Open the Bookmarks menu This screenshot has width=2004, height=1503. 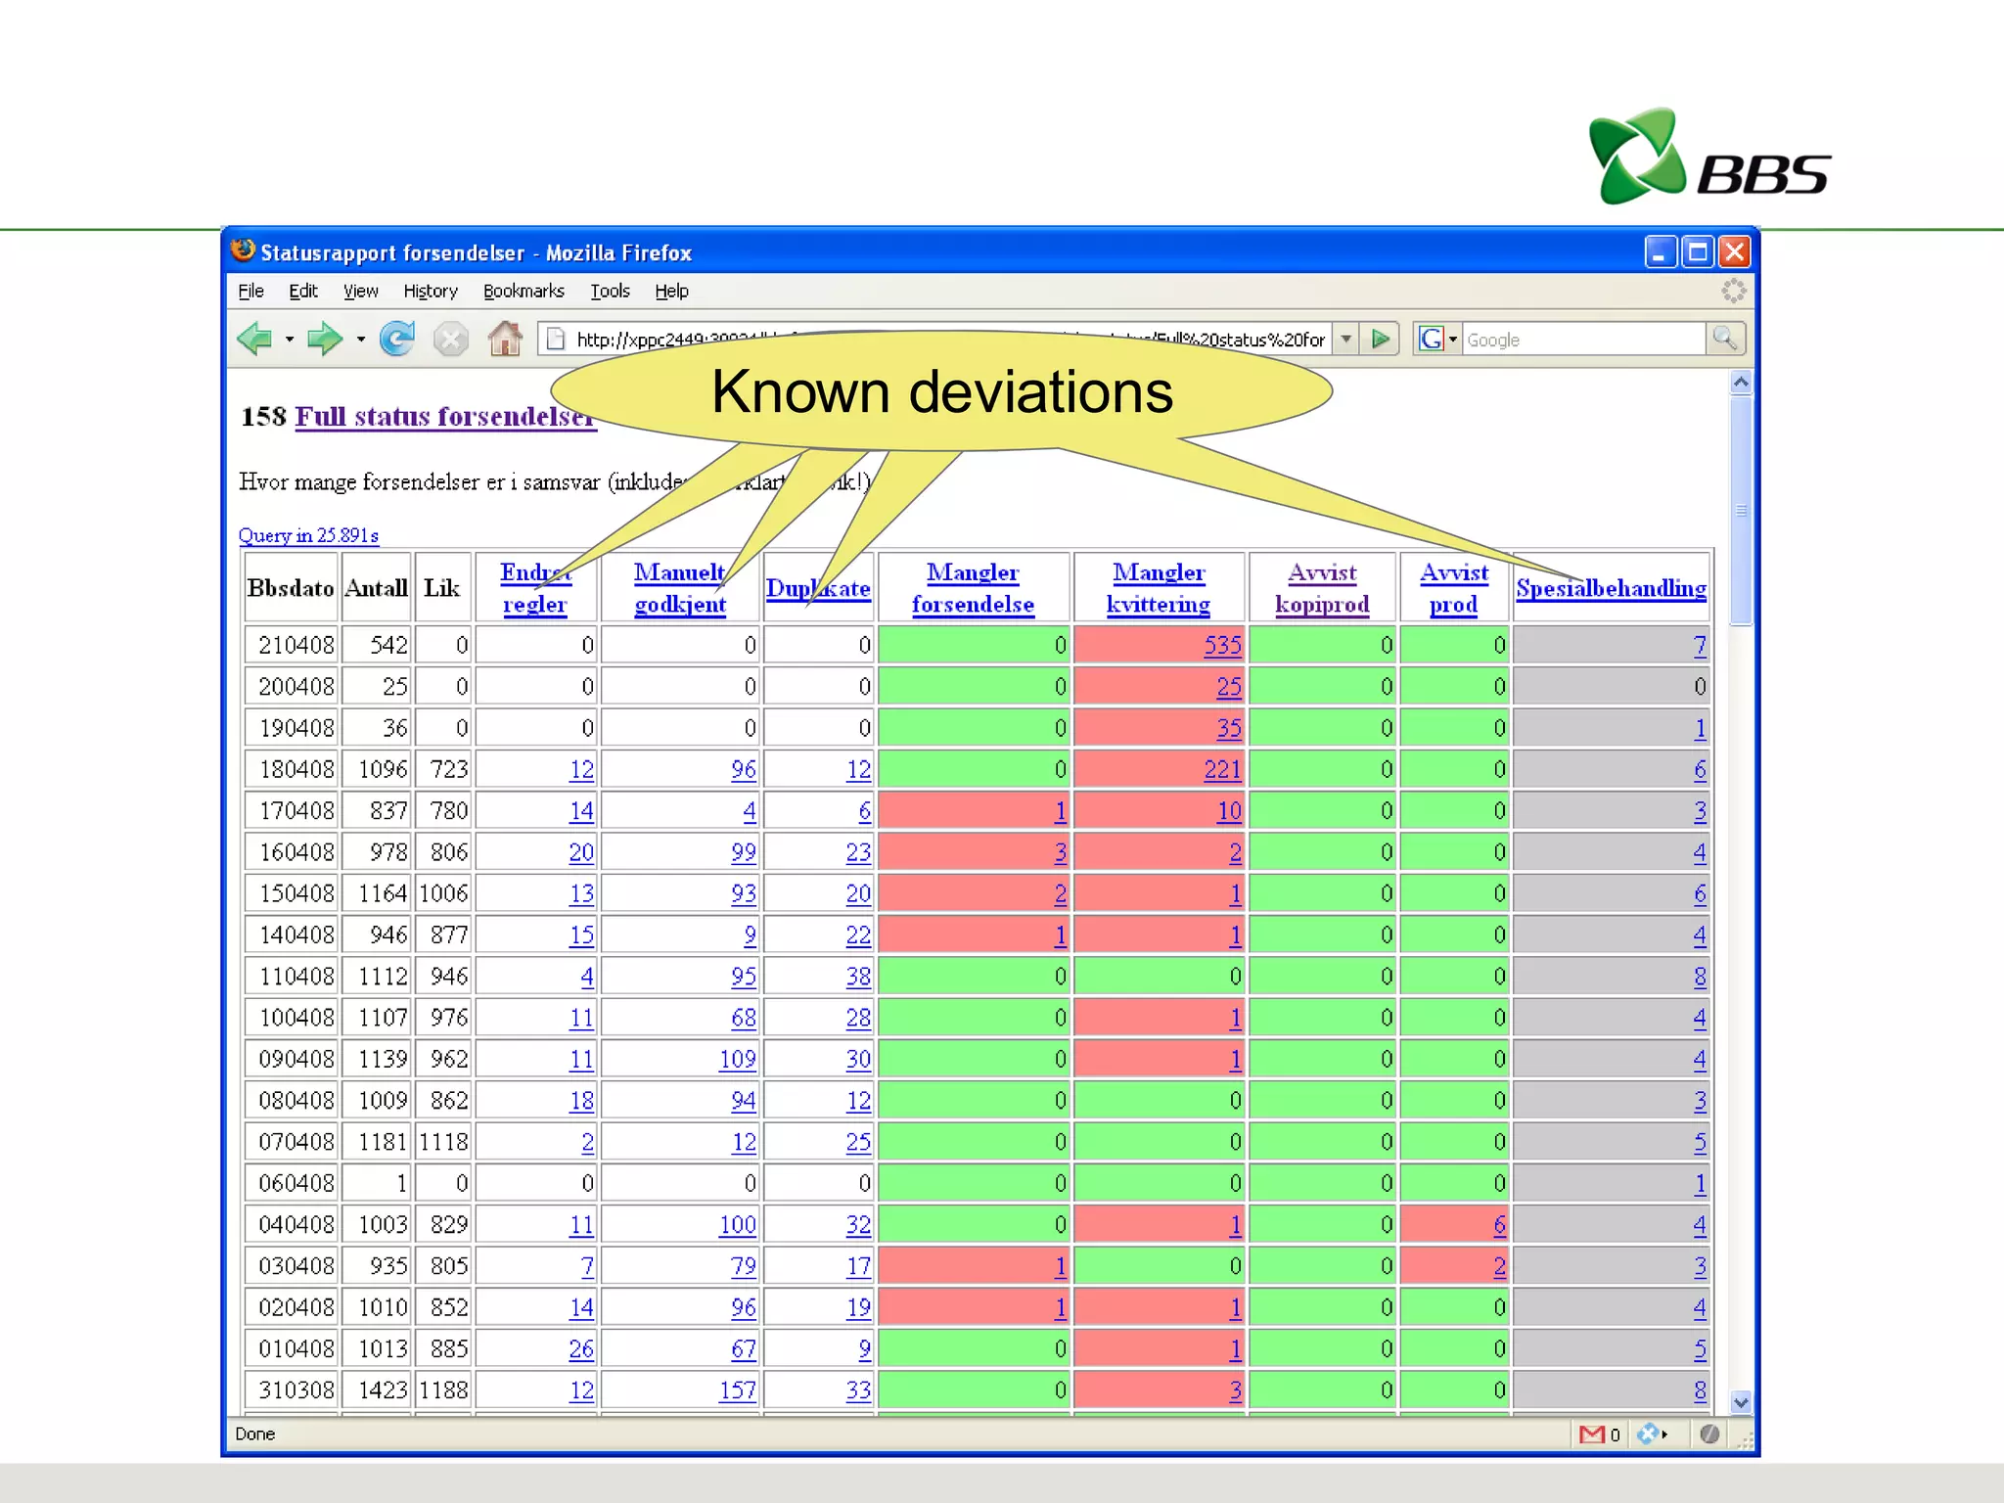(x=524, y=292)
